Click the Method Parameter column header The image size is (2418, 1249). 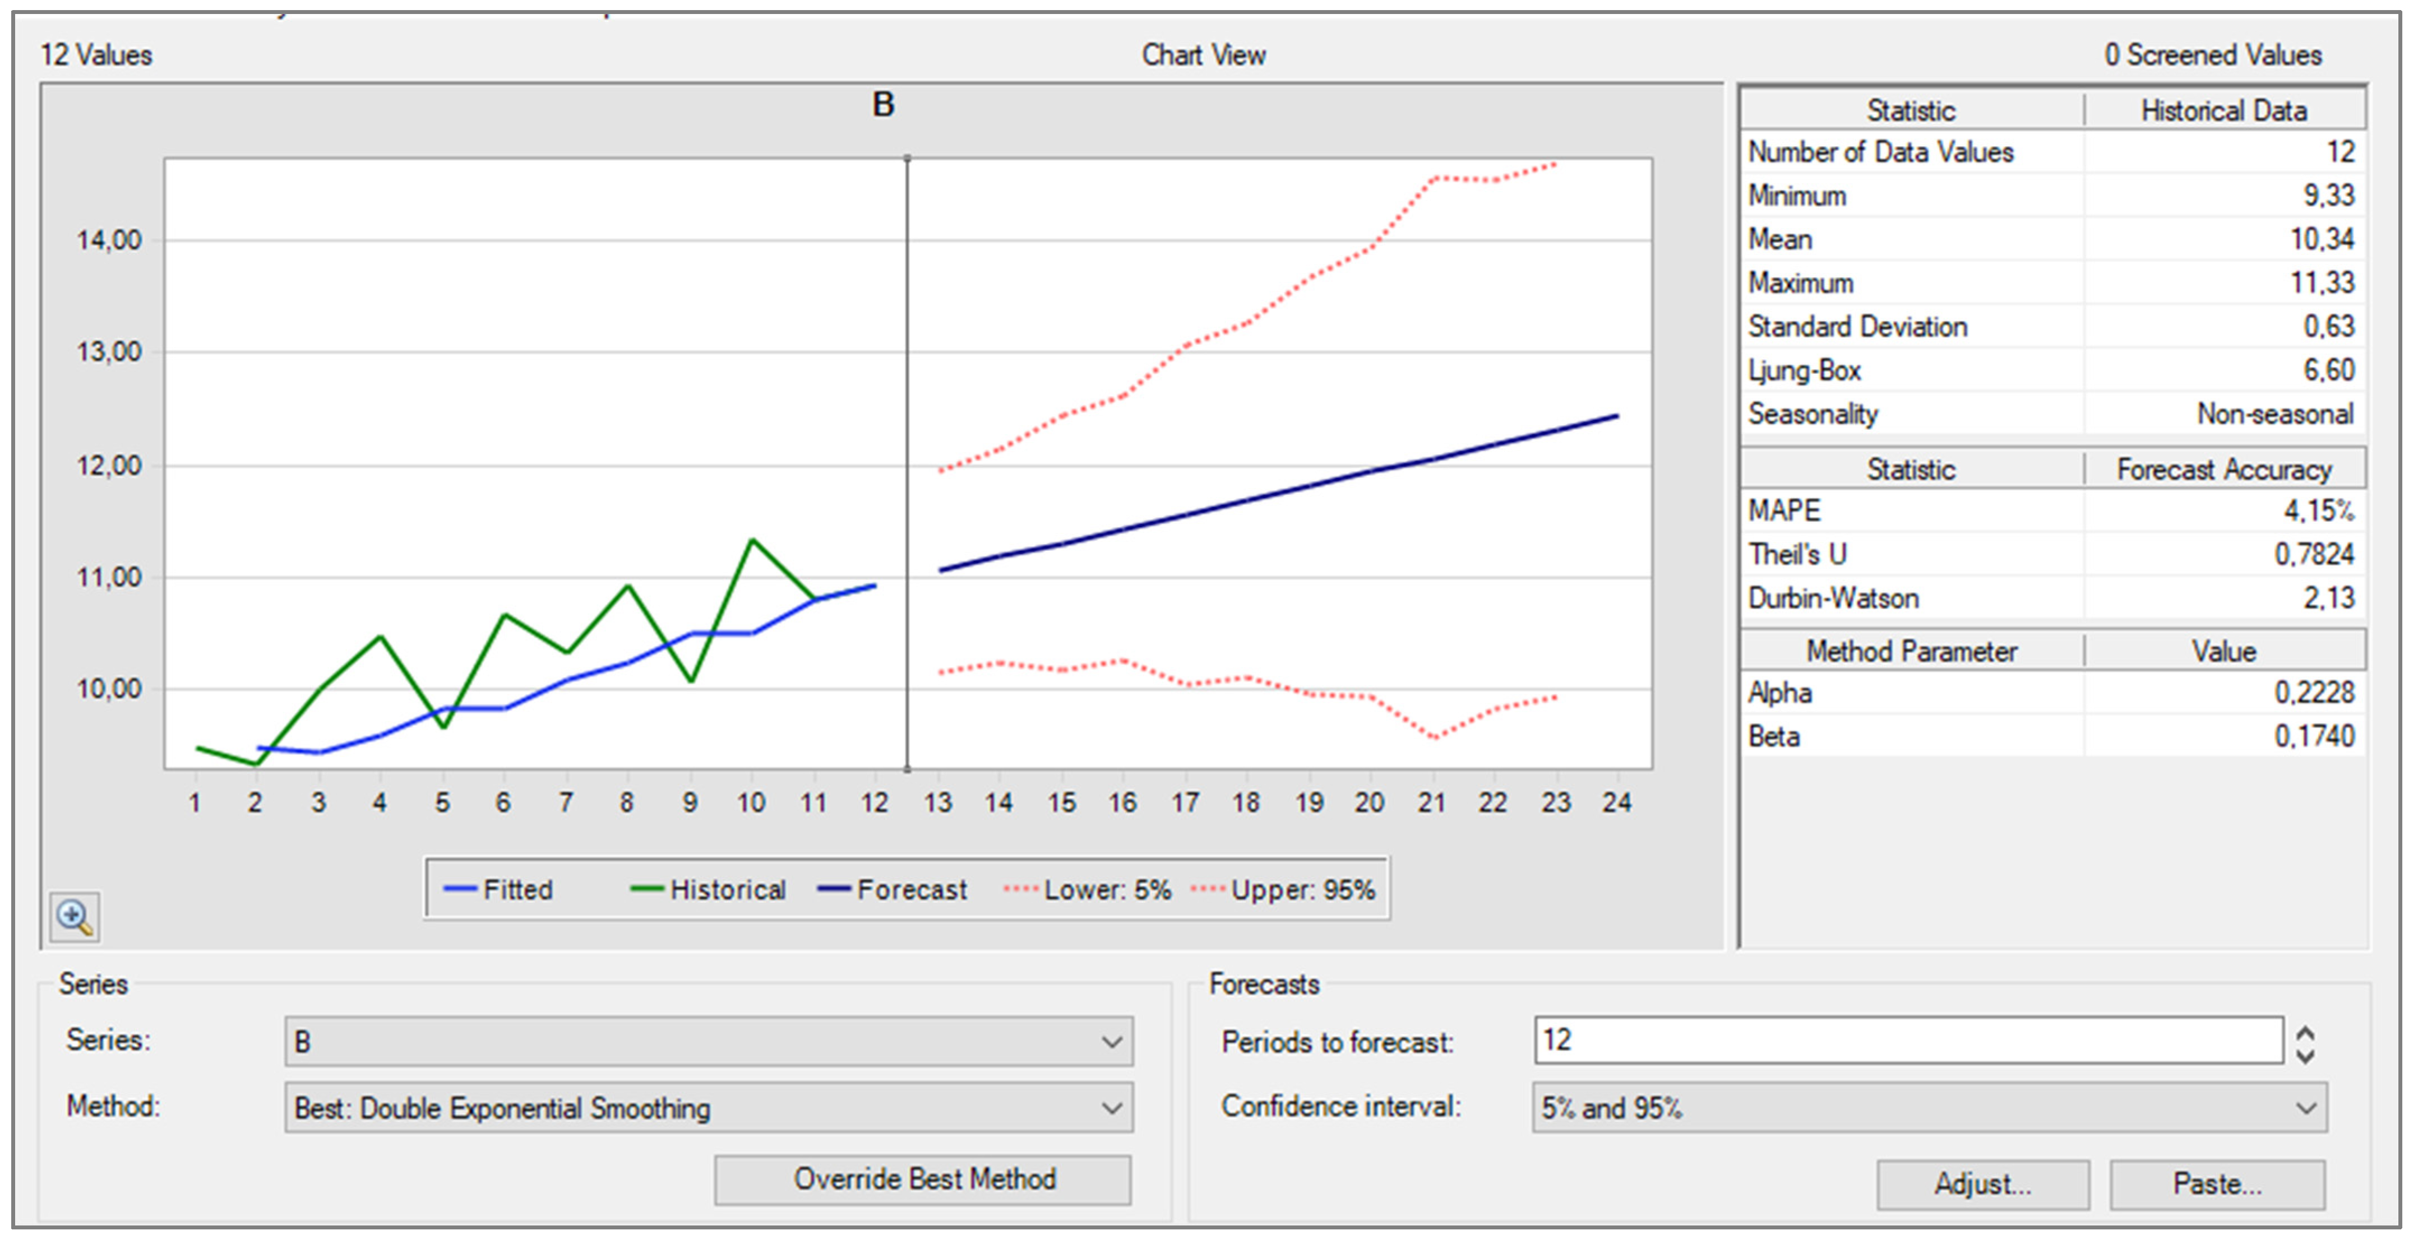pos(1911,651)
